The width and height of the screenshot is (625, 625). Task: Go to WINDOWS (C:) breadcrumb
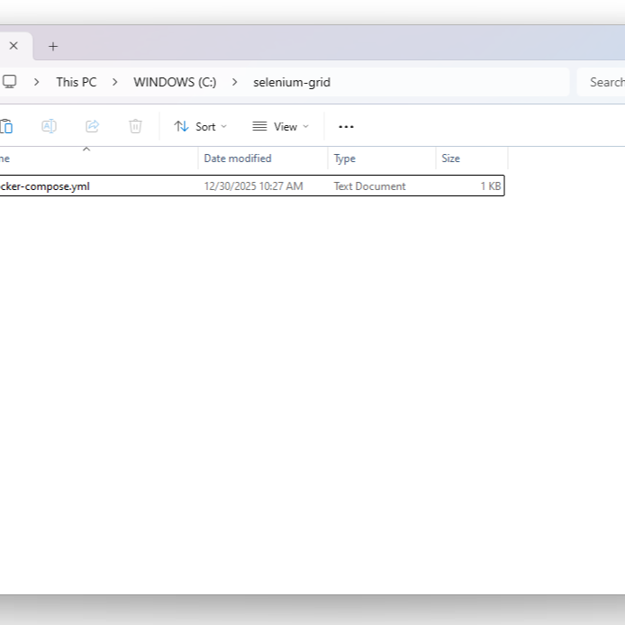(175, 82)
